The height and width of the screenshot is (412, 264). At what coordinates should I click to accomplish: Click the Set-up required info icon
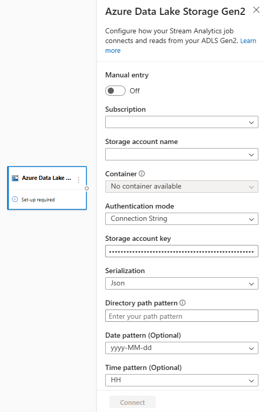pyautogui.click(x=15, y=199)
